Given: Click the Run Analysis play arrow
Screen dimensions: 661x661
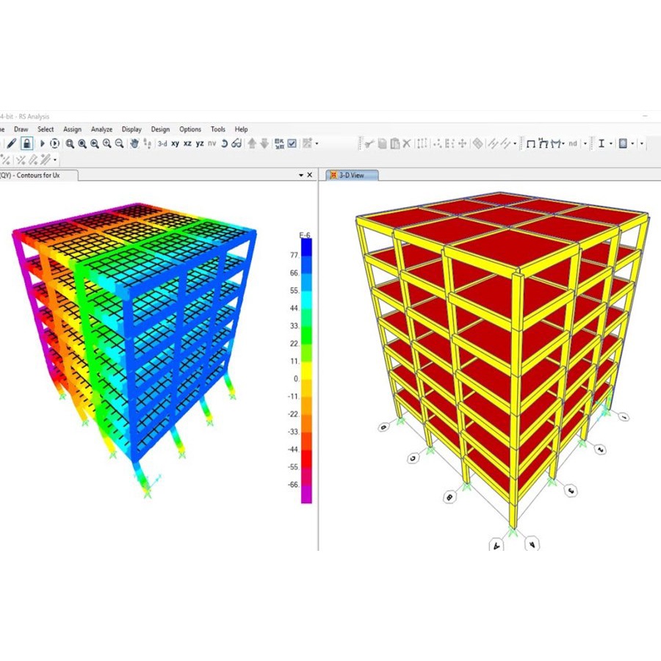Looking at the screenshot, I should click(42, 144).
